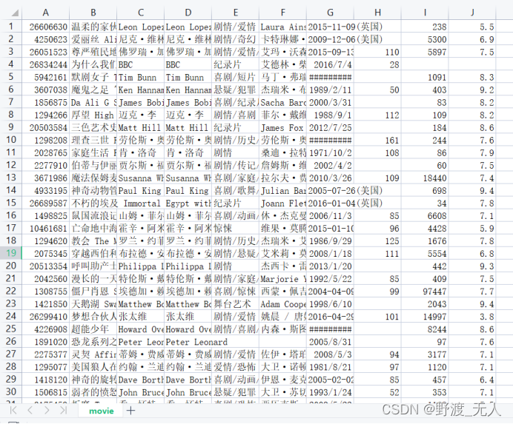Click Matt Hill cell in column D
This screenshot has height=424, width=513.
click(x=188, y=128)
